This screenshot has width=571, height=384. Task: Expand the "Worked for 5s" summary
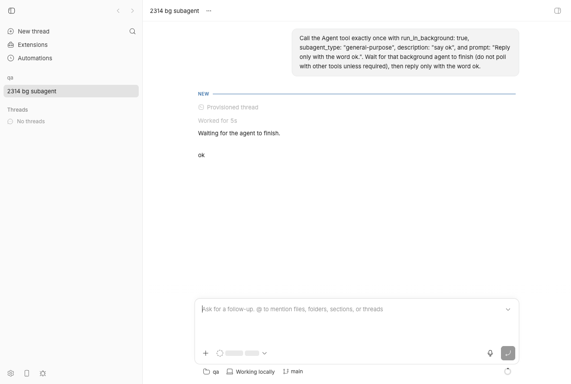pos(218,121)
